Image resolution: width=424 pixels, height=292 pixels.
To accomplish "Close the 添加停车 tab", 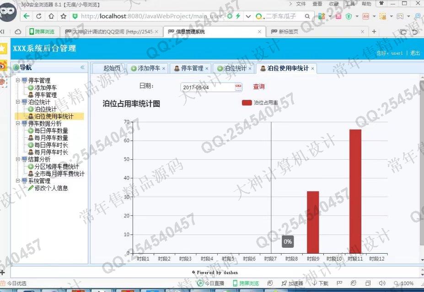I will pos(164,69).
